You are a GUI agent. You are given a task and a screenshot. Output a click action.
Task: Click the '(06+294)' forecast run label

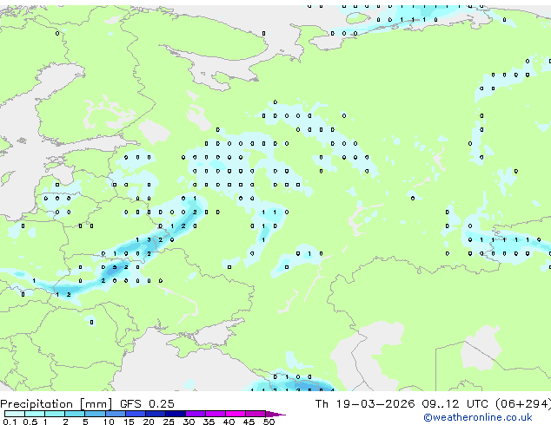click(523, 404)
